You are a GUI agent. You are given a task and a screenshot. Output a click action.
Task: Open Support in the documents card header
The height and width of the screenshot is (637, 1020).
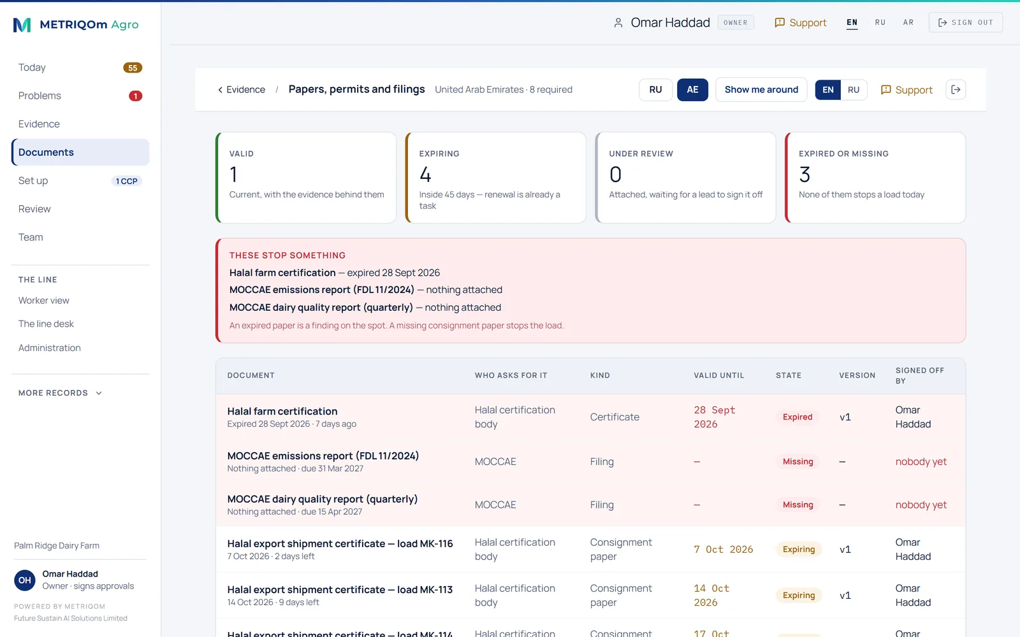pyautogui.click(x=907, y=90)
